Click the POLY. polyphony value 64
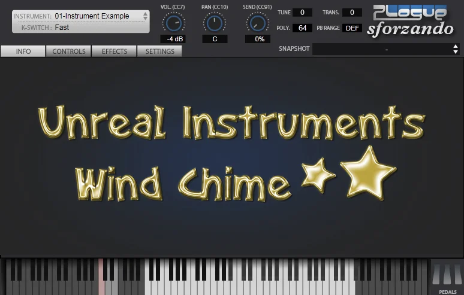 [302, 28]
